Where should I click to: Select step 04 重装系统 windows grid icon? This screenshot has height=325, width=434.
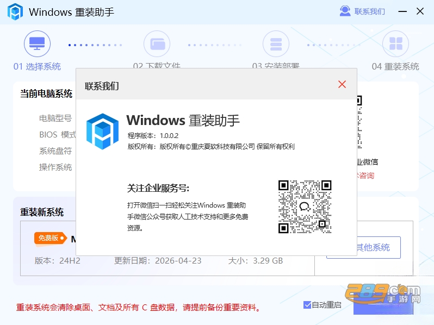click(395, 43)
